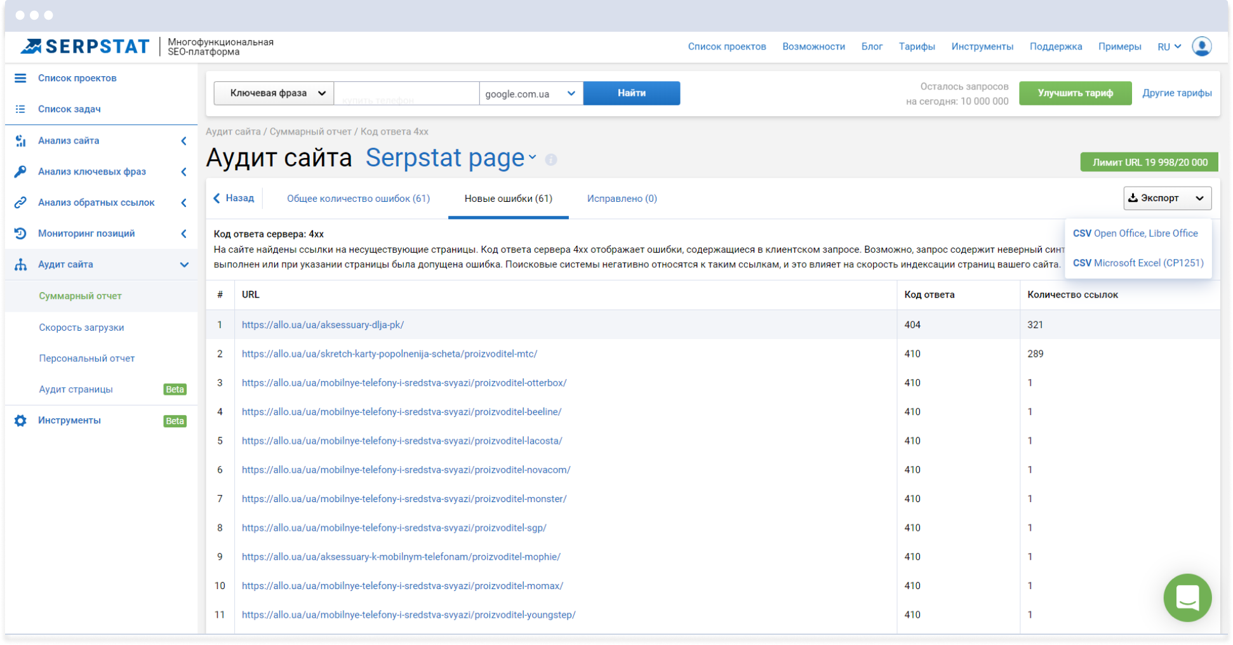The width and height of the screenshot is (1233, 645).
Task: Click the hamburger icon beside Список проектов
Action: coord(20,78)
